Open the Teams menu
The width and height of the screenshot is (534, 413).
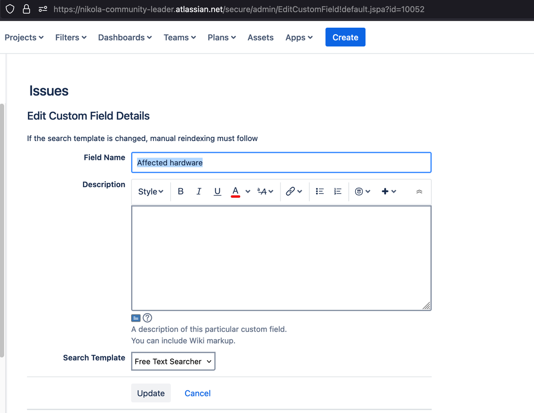click(x=180, y=37)
